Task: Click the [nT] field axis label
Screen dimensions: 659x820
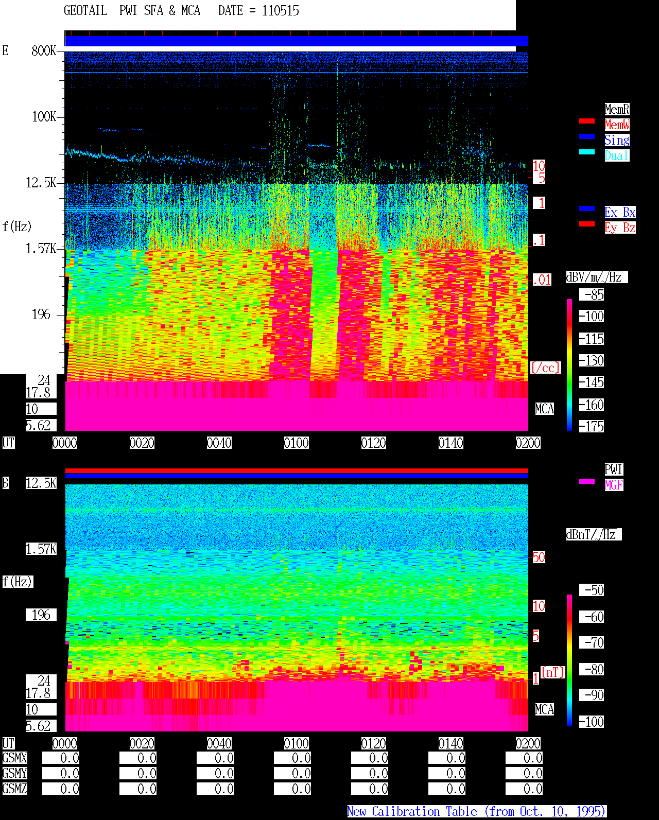Action: pyautogui.click(x=553, y=672)
